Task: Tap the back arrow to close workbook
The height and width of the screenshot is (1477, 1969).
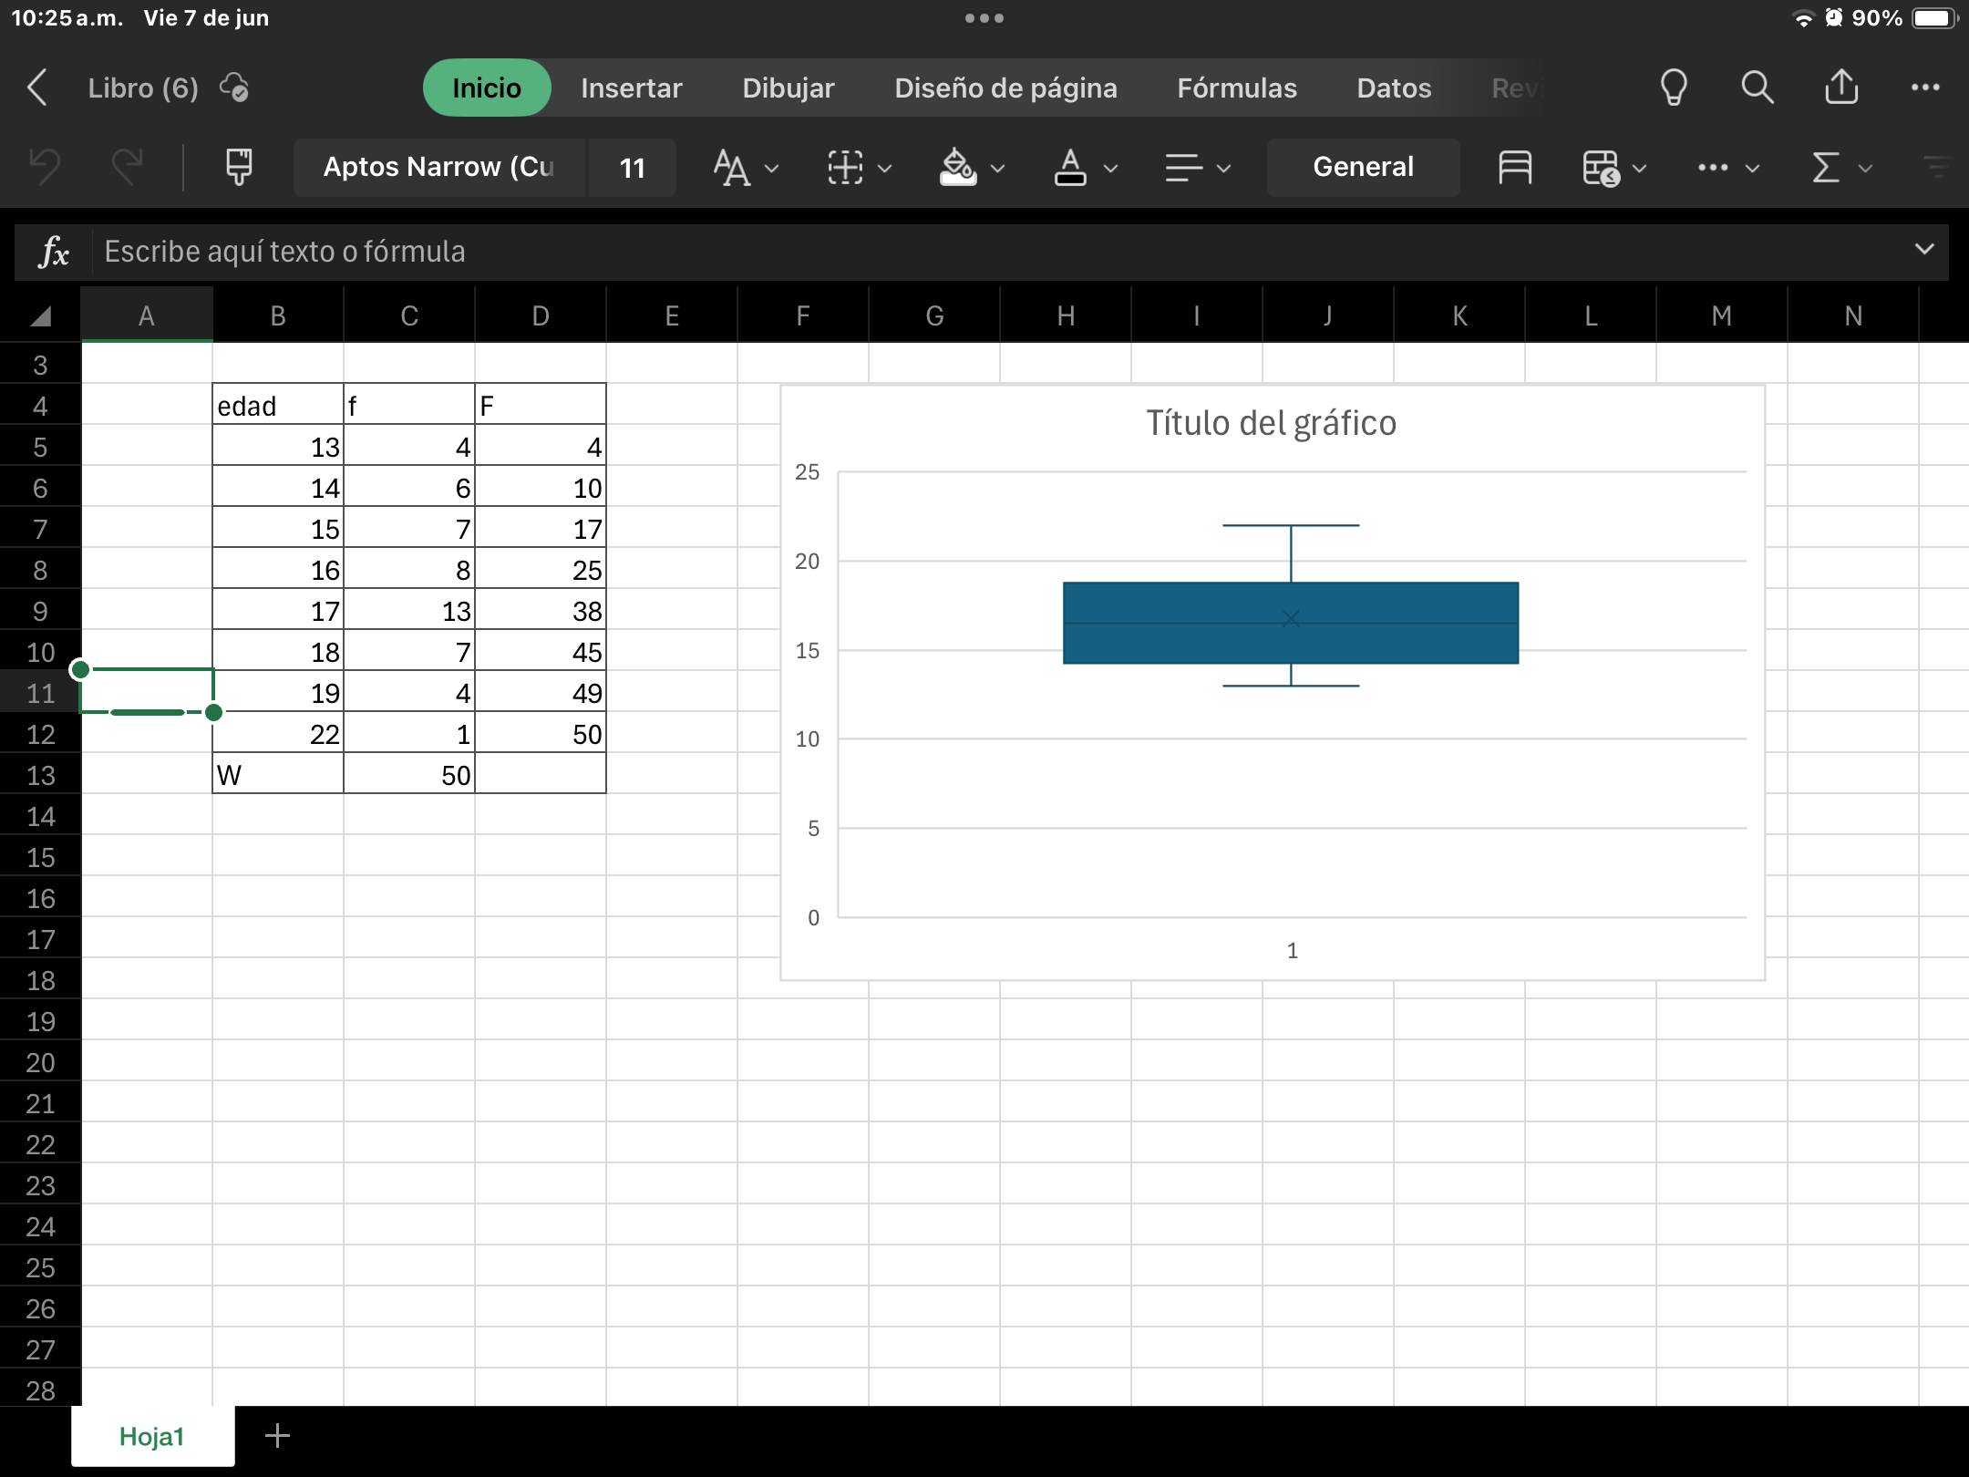Action: coord(37,88)
